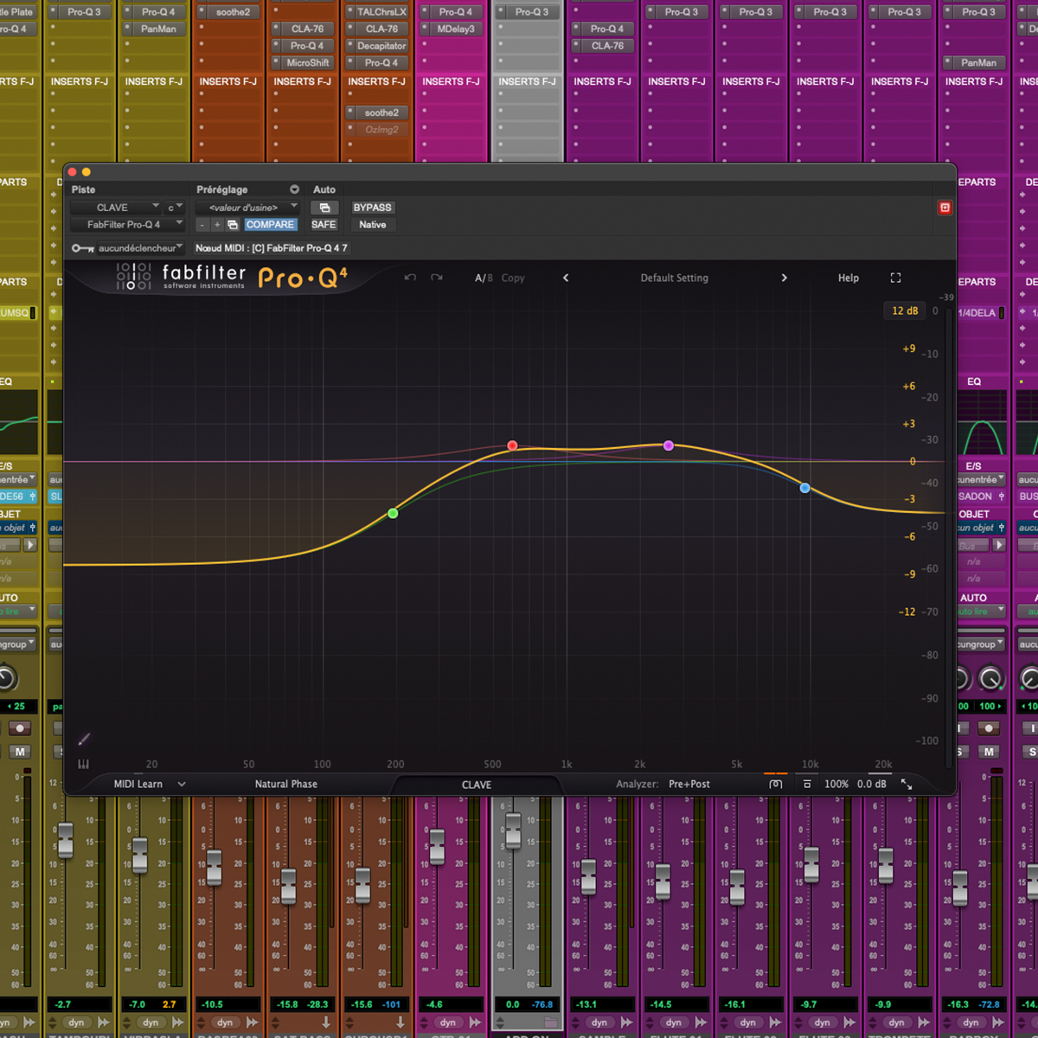Select the red EQ band node
The width and height of the screenshot is (1038, 1038).
(512, 445)
